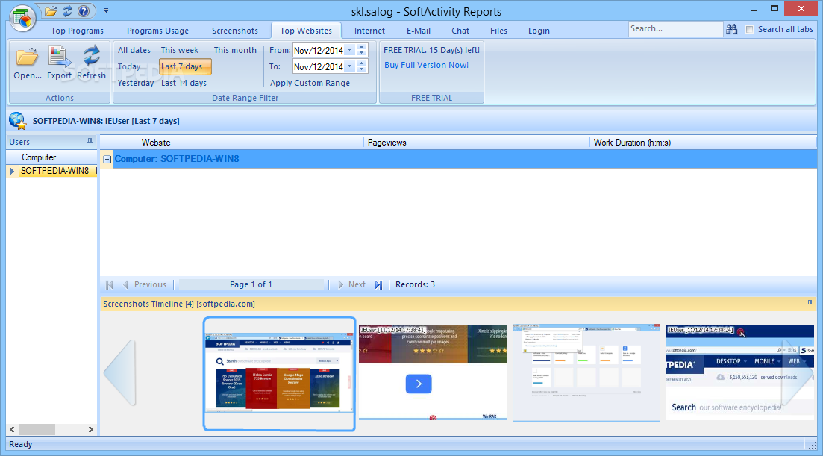Click the Open... folder button in Actions

(x=28, y=63)
